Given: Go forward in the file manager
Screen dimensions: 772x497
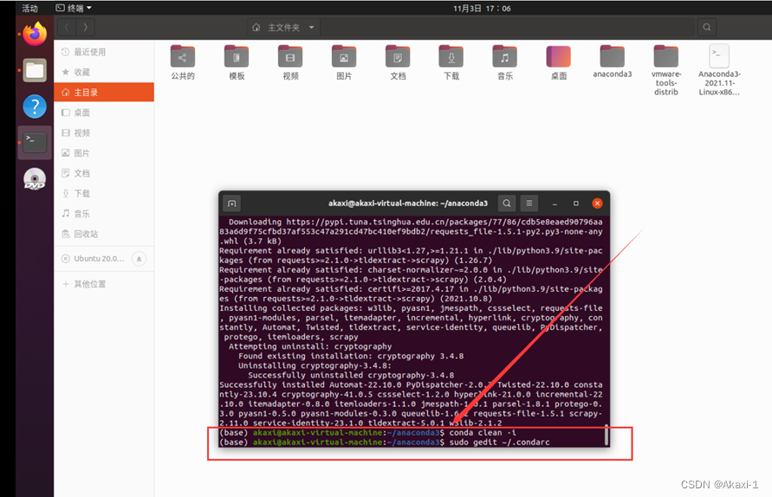Looking at the screenshot, I should tap(86, 27).
